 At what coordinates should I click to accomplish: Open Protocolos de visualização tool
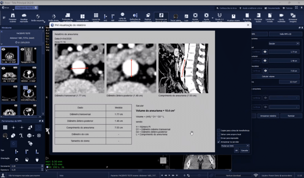[x=67, y=17]
